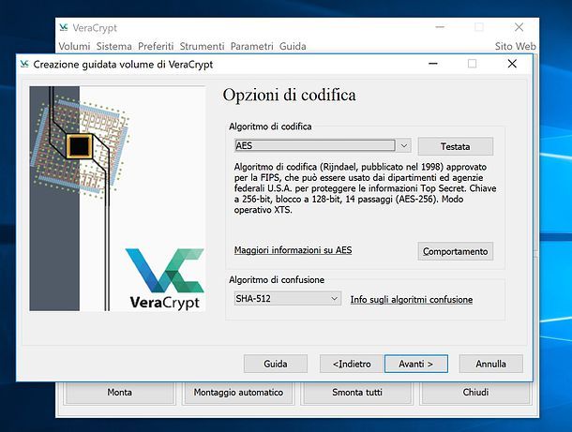Click the Comportamento button
The width and height of the screenshot is (572, 432).
coord(456,251)
